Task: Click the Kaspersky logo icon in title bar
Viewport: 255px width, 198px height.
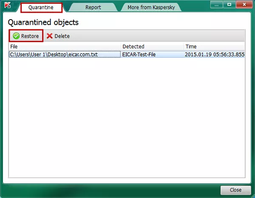Action: pos(7,7)
